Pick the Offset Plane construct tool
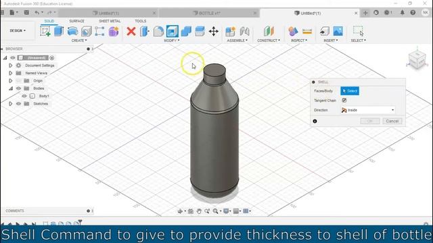The width and height of the screenshot is (433, 243). 269,31
